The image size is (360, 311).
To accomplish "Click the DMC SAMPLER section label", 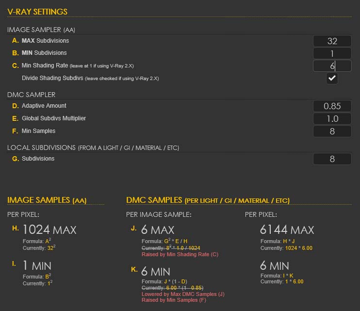I will [x=31, y=95].
